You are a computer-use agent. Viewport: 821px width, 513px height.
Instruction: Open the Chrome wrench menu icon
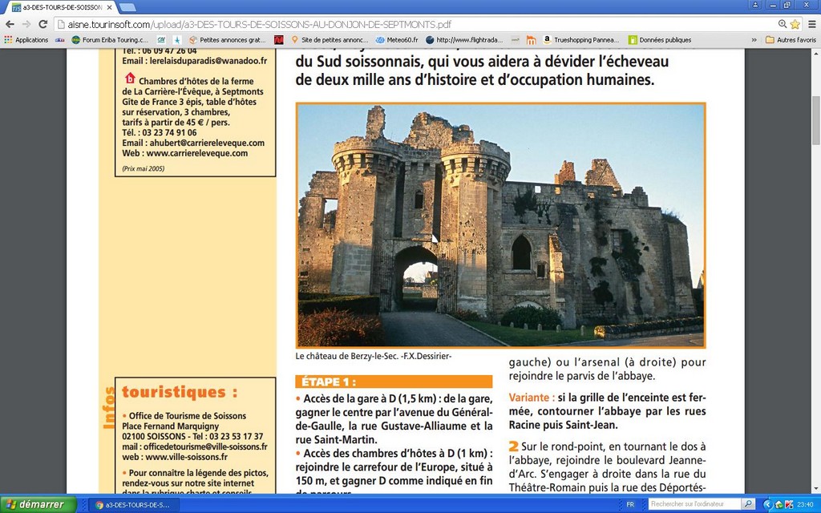[x=811, y=22]
